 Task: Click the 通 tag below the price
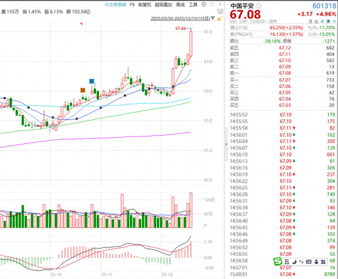[x=310, y=22]
